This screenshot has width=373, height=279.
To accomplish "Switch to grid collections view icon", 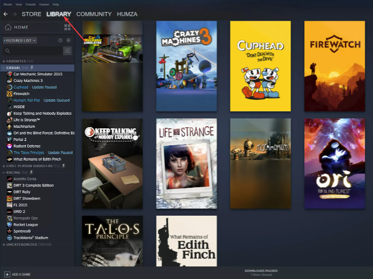I will [67, 27].
